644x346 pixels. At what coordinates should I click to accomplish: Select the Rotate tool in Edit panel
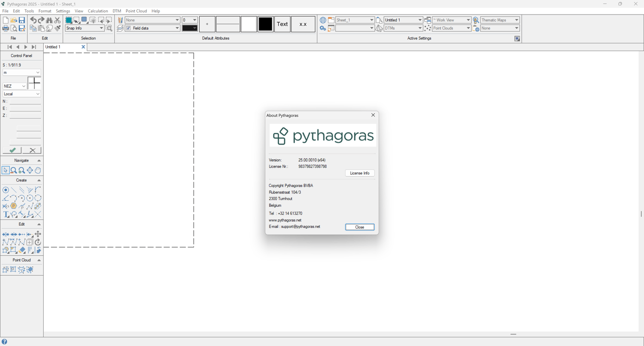click(38, 242)
